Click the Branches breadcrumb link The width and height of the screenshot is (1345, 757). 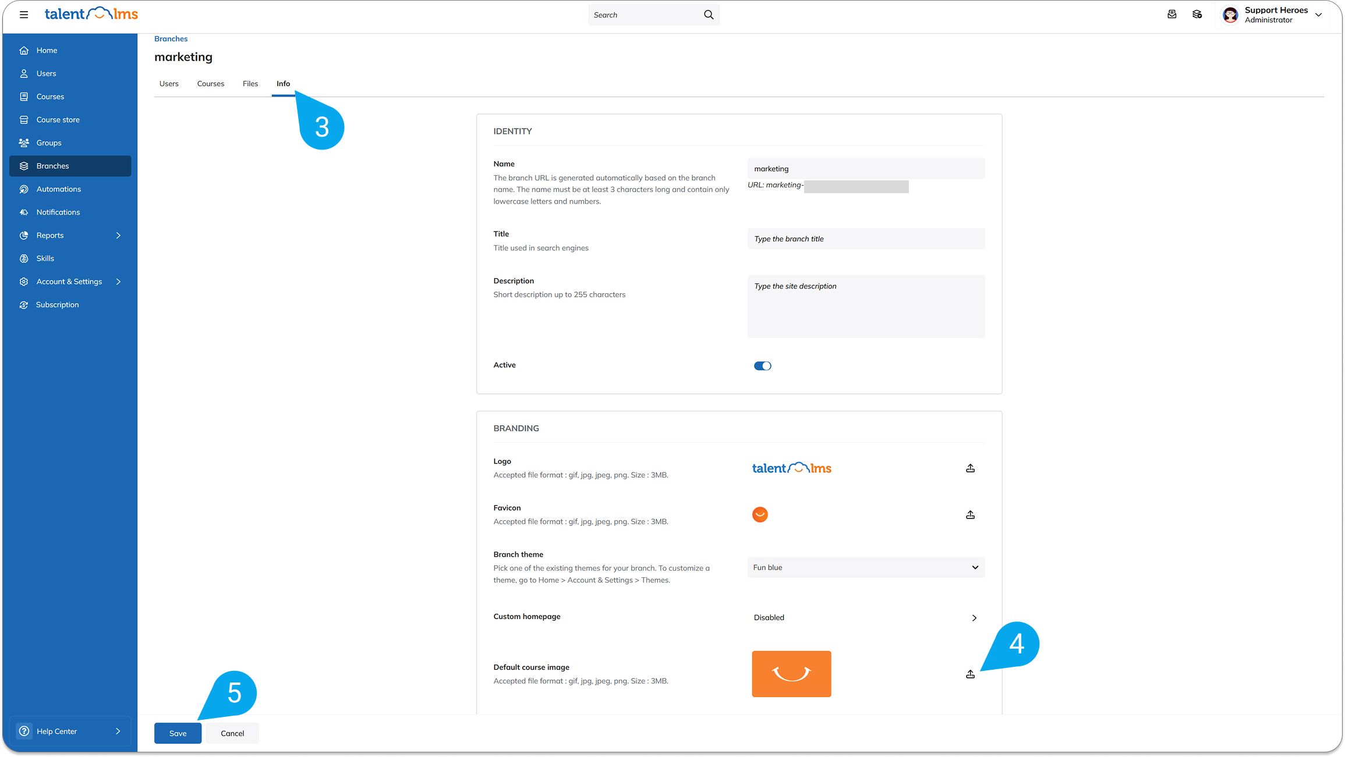(171, 39)
